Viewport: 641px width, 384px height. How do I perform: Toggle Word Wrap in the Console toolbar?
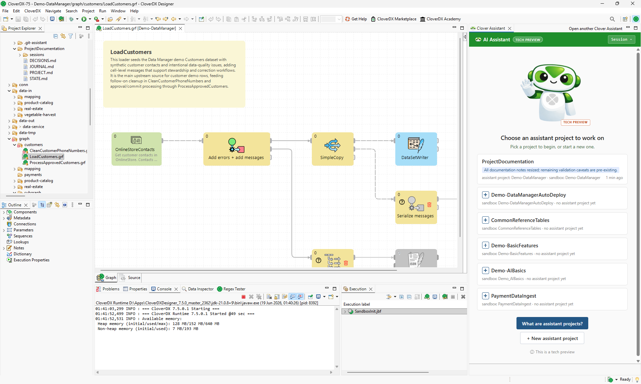[x=284, y=297]
